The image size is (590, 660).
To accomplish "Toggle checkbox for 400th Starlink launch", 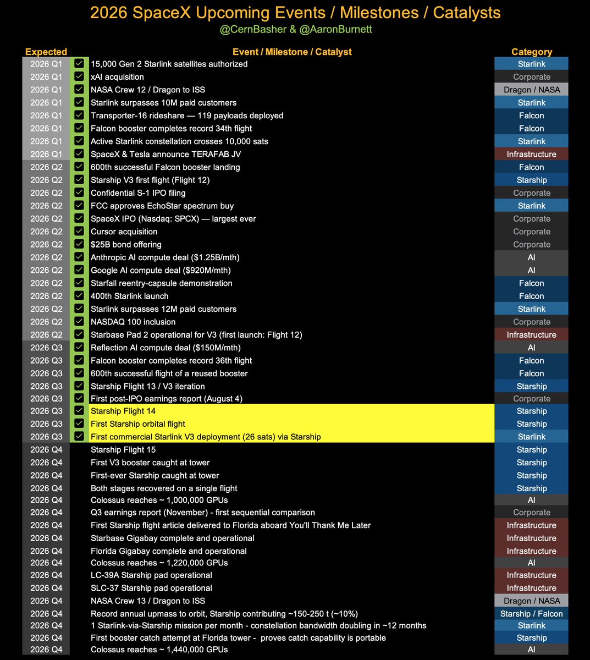I will click(79, 296).
